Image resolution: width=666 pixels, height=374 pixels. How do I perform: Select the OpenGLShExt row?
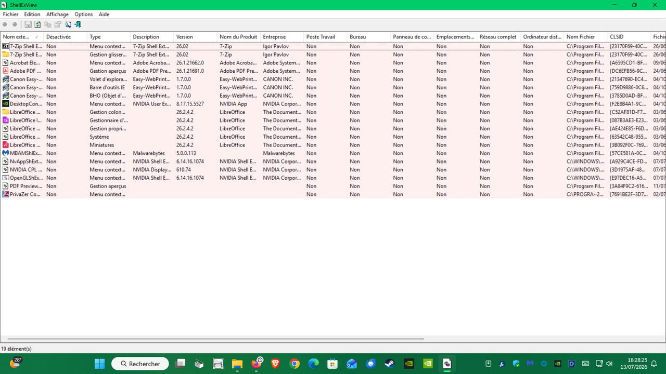click(x=333, y=178)
